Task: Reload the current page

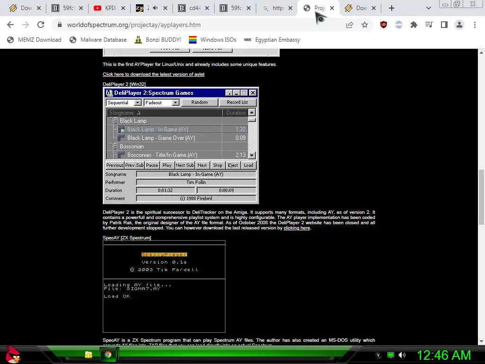Action: [x=41, y=25]
